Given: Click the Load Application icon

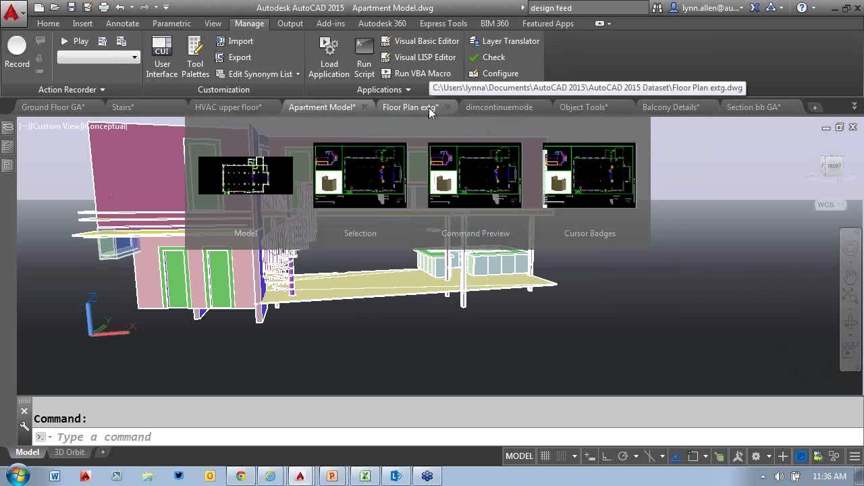Looking at the screenshot, I should 329,57.
